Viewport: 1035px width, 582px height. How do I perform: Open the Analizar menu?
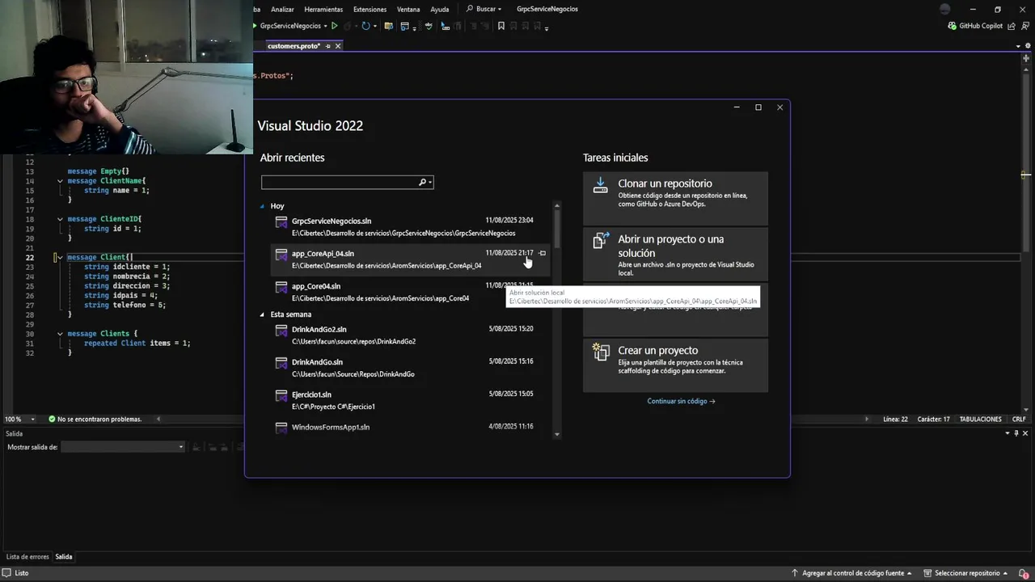[x=282, y=9]
